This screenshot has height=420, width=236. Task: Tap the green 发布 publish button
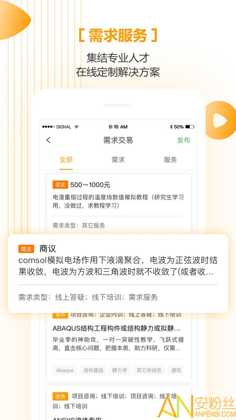coord(183,140)
